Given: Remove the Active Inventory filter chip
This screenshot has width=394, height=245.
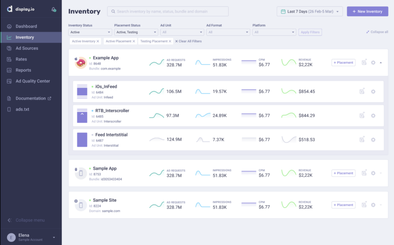Looking at the screenshot, I should (98, 41).
